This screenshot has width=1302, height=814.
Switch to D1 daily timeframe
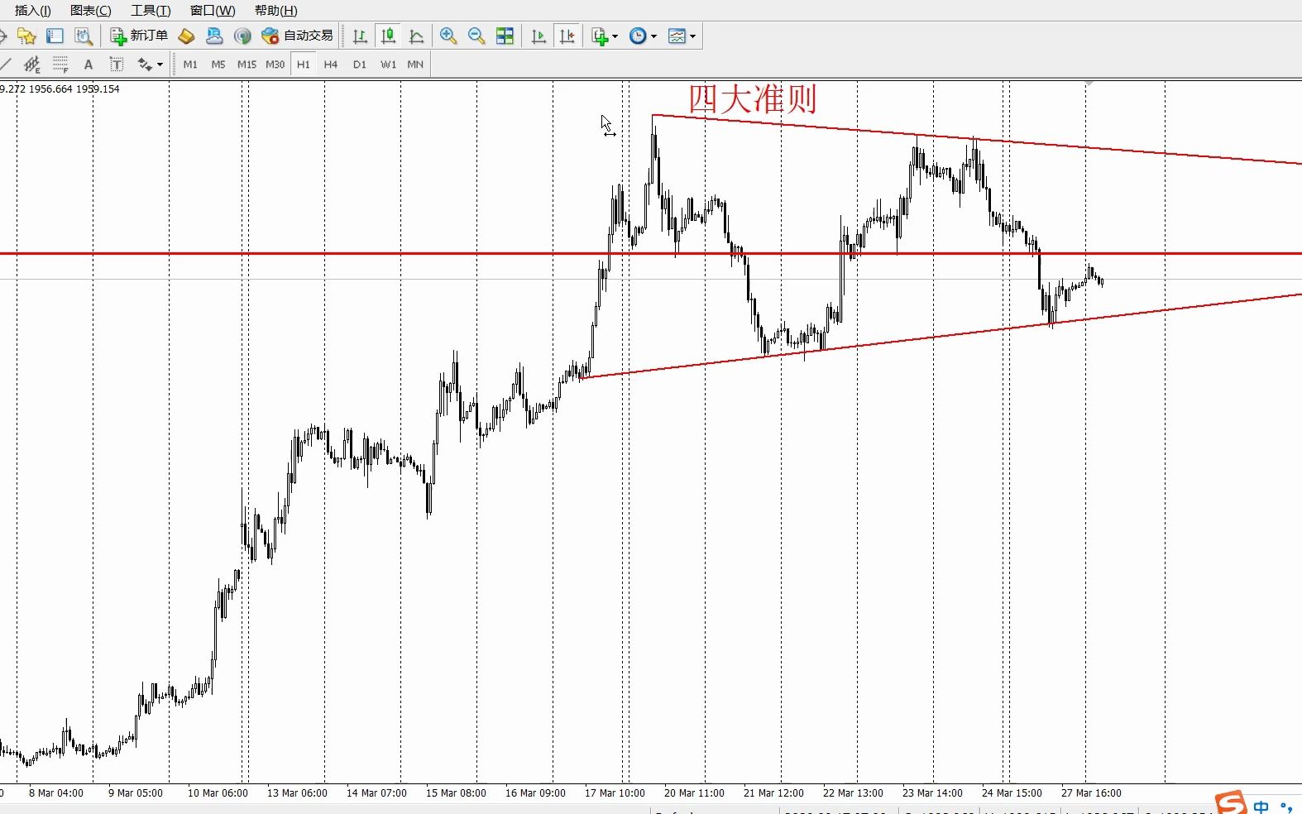pos(360,65)
